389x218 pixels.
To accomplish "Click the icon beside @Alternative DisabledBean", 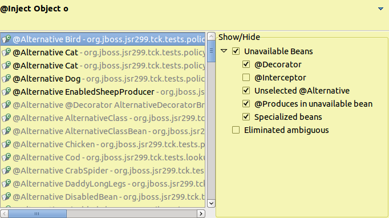I will click(6, 197).
